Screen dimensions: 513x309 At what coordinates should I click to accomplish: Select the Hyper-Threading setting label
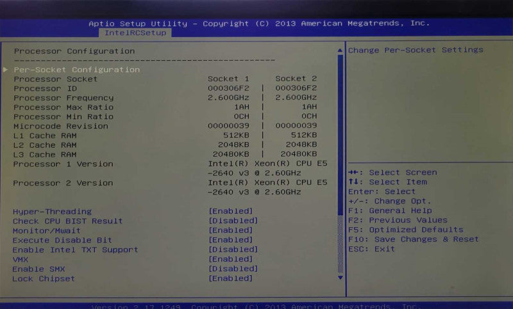tap(53, 212)
